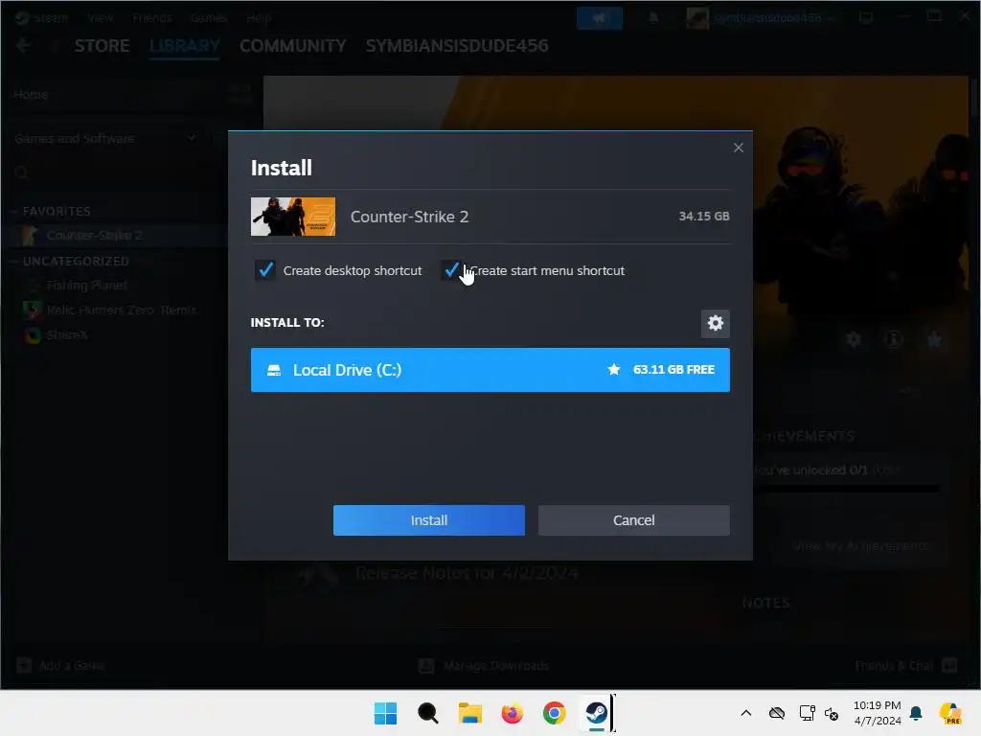Open the SYMBIANSISDUDE456 profile tab

(457, 46)
